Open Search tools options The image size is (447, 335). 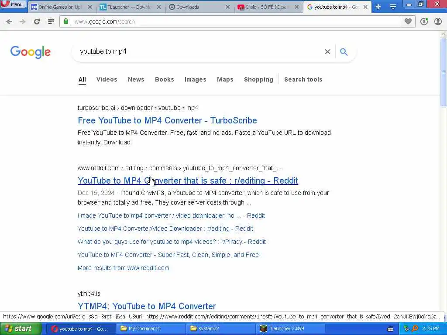[x=303, y=79]
